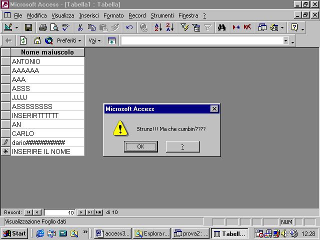The width and height of the screenshot is (320, 240).
Task: Run the spelling check icon
Action: pos(66,27)
